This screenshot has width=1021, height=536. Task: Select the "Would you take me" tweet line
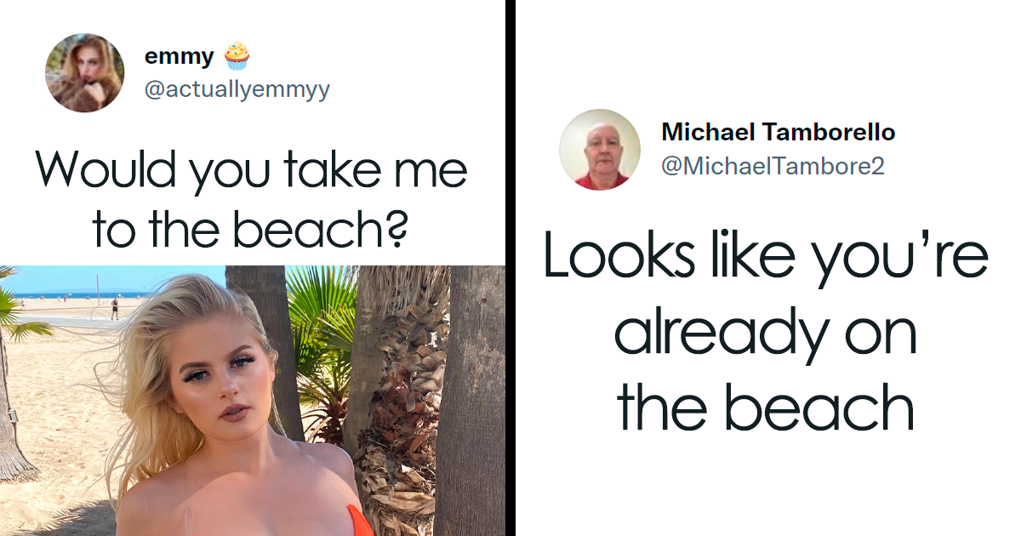click(x=252, y=169)
